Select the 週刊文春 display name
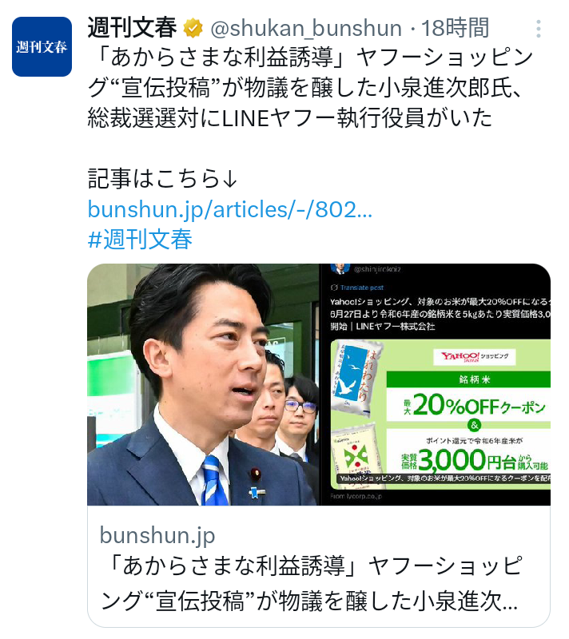This screenshot has width=569, height=639. (132, 28)
